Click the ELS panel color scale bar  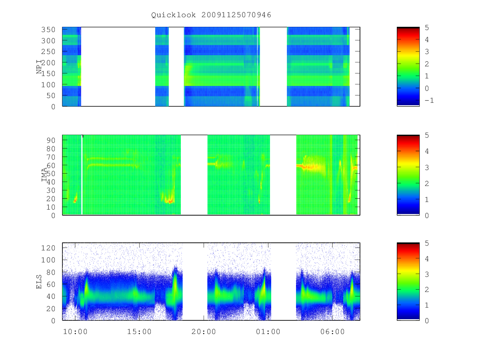point(408,282)
